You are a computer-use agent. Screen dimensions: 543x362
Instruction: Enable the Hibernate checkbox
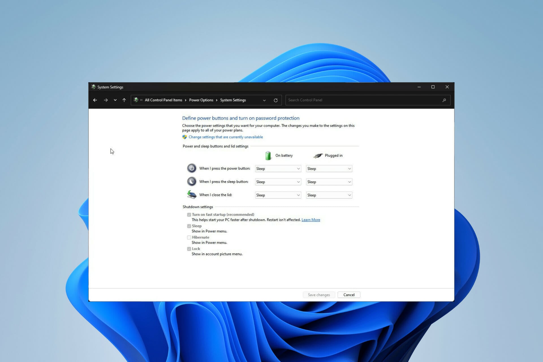189,238
